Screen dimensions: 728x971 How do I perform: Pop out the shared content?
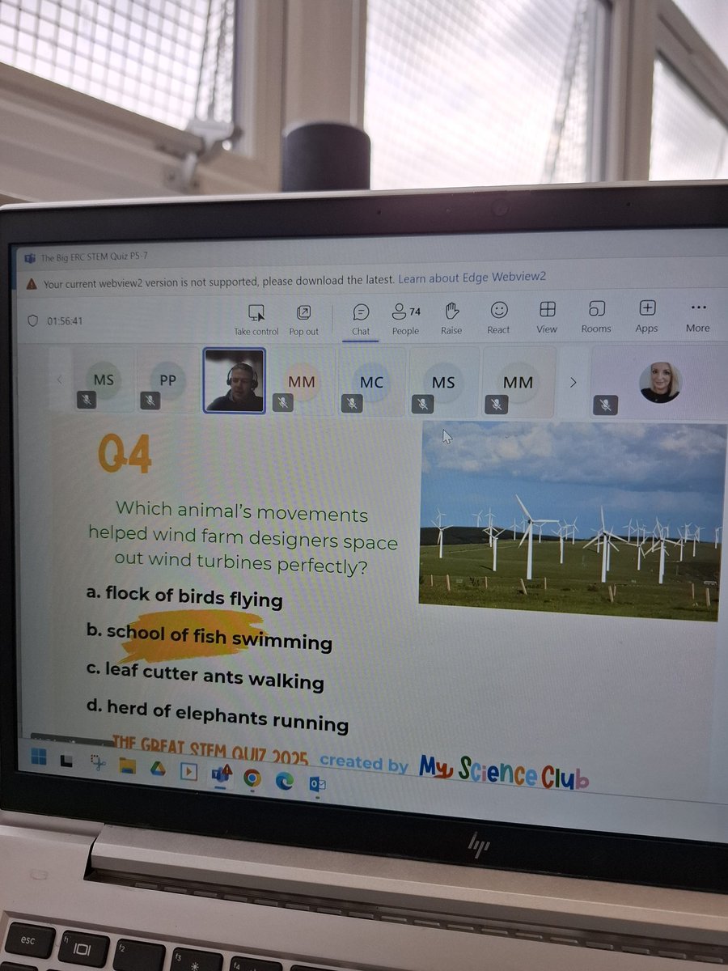click(303, 320)
